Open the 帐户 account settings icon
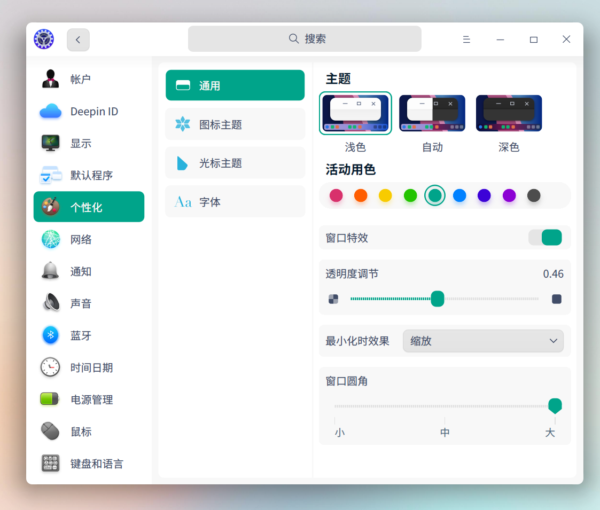 51,79
